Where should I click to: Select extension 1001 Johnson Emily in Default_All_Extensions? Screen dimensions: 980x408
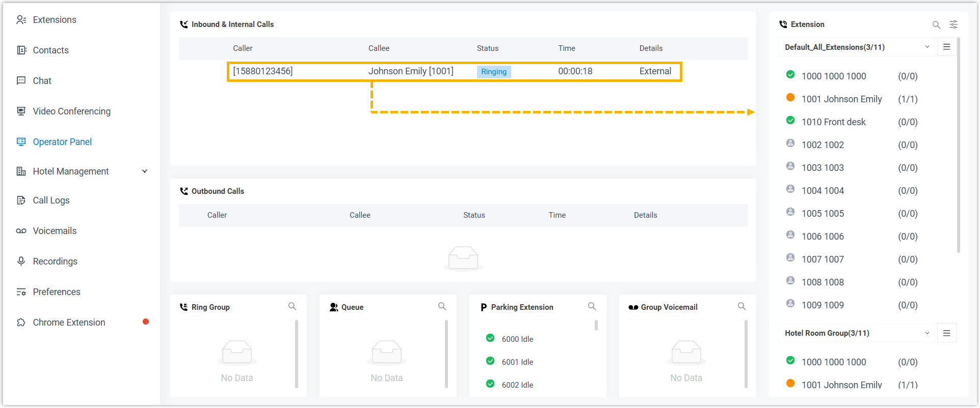click(x=841, y=99)
